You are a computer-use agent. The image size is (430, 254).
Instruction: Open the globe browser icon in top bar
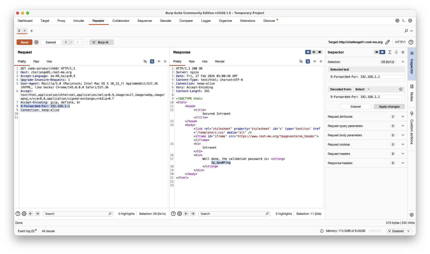(x=397, y=21)
